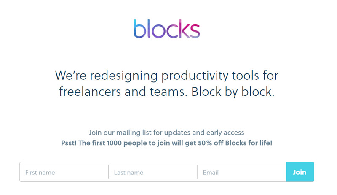The image size is (337, 195).
Task: Click 'freelancers and teams' in the headline
Action: [x=123, y=92]
